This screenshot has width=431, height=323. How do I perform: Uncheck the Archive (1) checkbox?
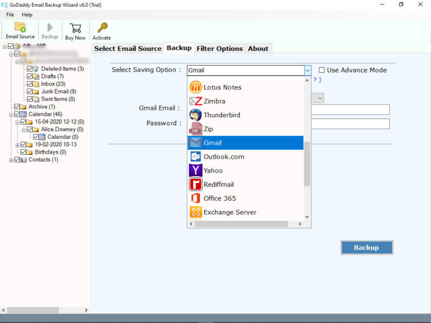(x=17, y=107)
